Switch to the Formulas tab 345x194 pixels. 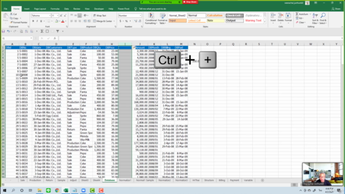click(55, 9)
